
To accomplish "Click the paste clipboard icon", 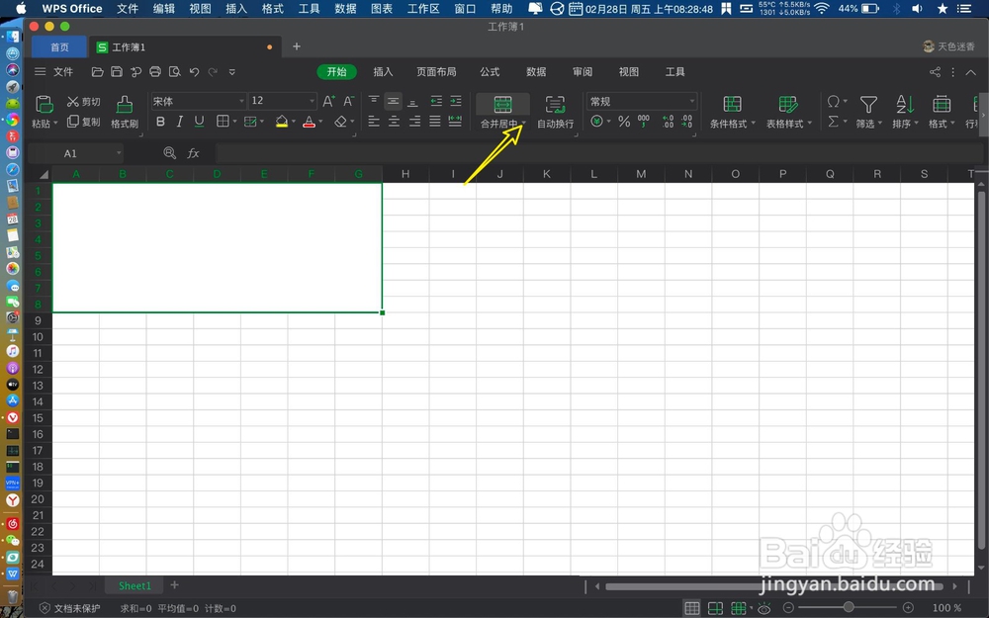I will click(44, 104).
